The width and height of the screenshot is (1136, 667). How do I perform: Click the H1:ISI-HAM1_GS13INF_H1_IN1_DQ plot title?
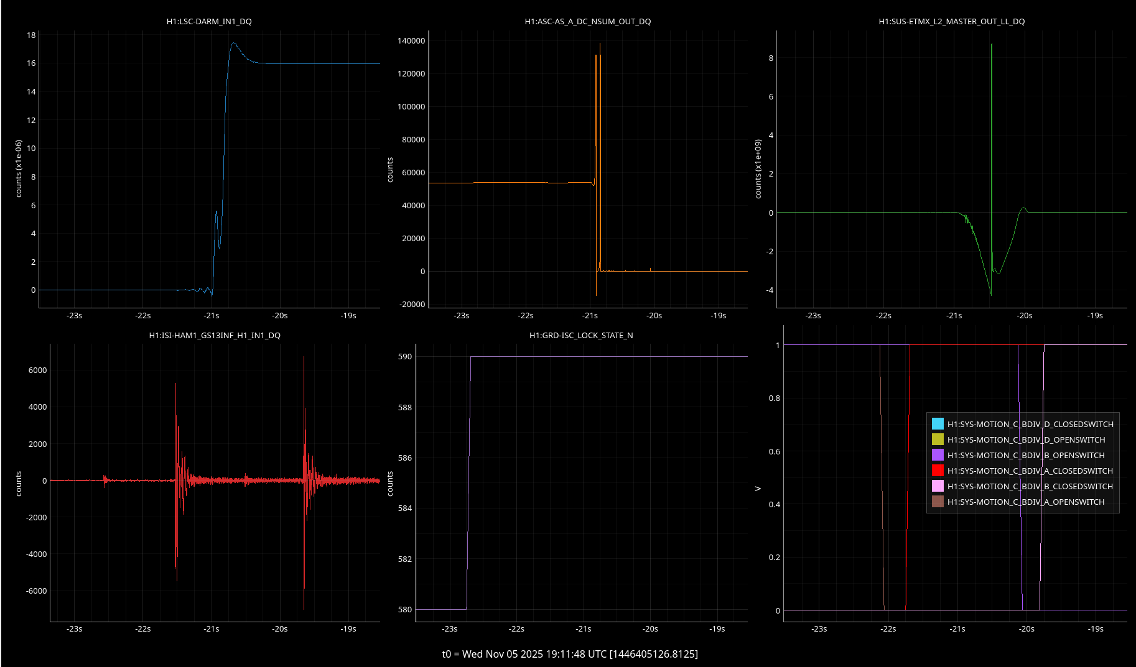point(215,335)
